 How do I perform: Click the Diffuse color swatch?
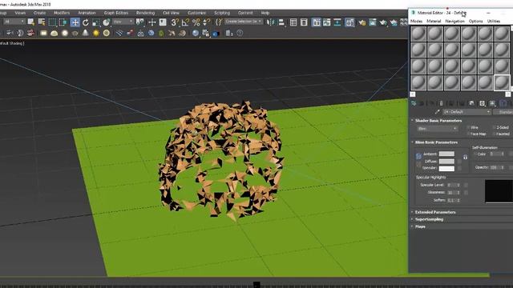446,162
